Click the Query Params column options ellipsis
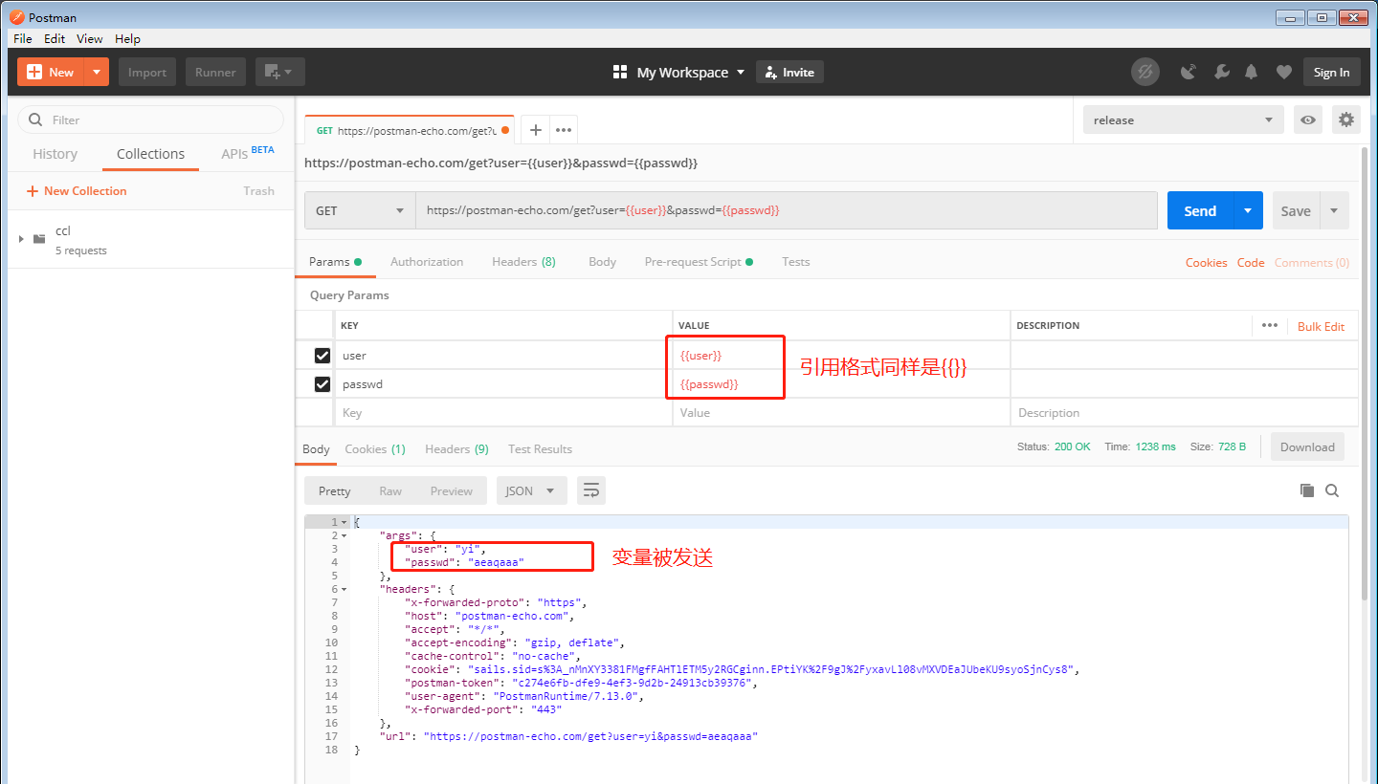This screenshot has width=1378, height=784. click(x=1269, y=325)
